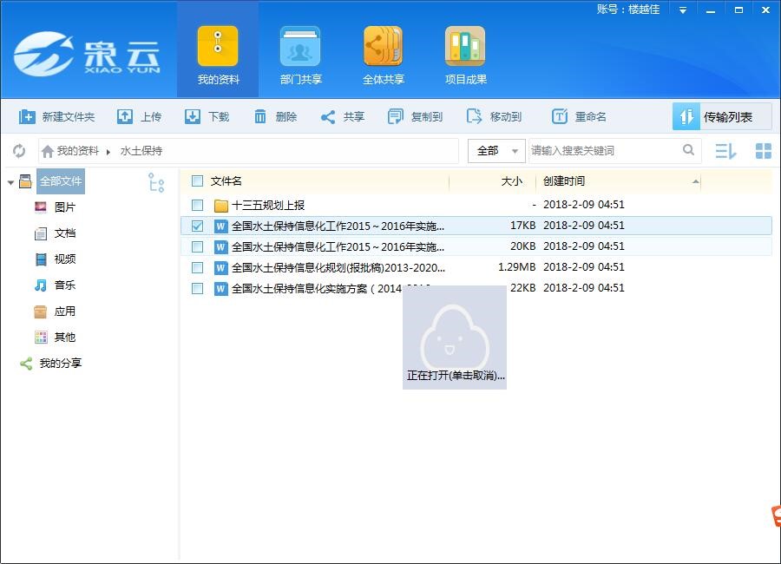781x564 pixels.
Task: Collapse the 全部文件 tree node
Action: (x=10, y=182)
